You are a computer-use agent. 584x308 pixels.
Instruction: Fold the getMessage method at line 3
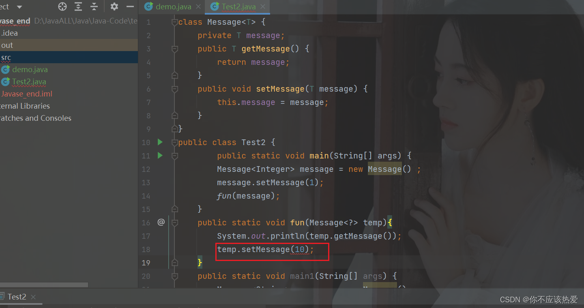click(174, 49)
